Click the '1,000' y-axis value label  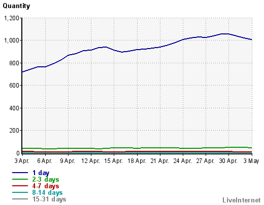(x=12, y=40)
